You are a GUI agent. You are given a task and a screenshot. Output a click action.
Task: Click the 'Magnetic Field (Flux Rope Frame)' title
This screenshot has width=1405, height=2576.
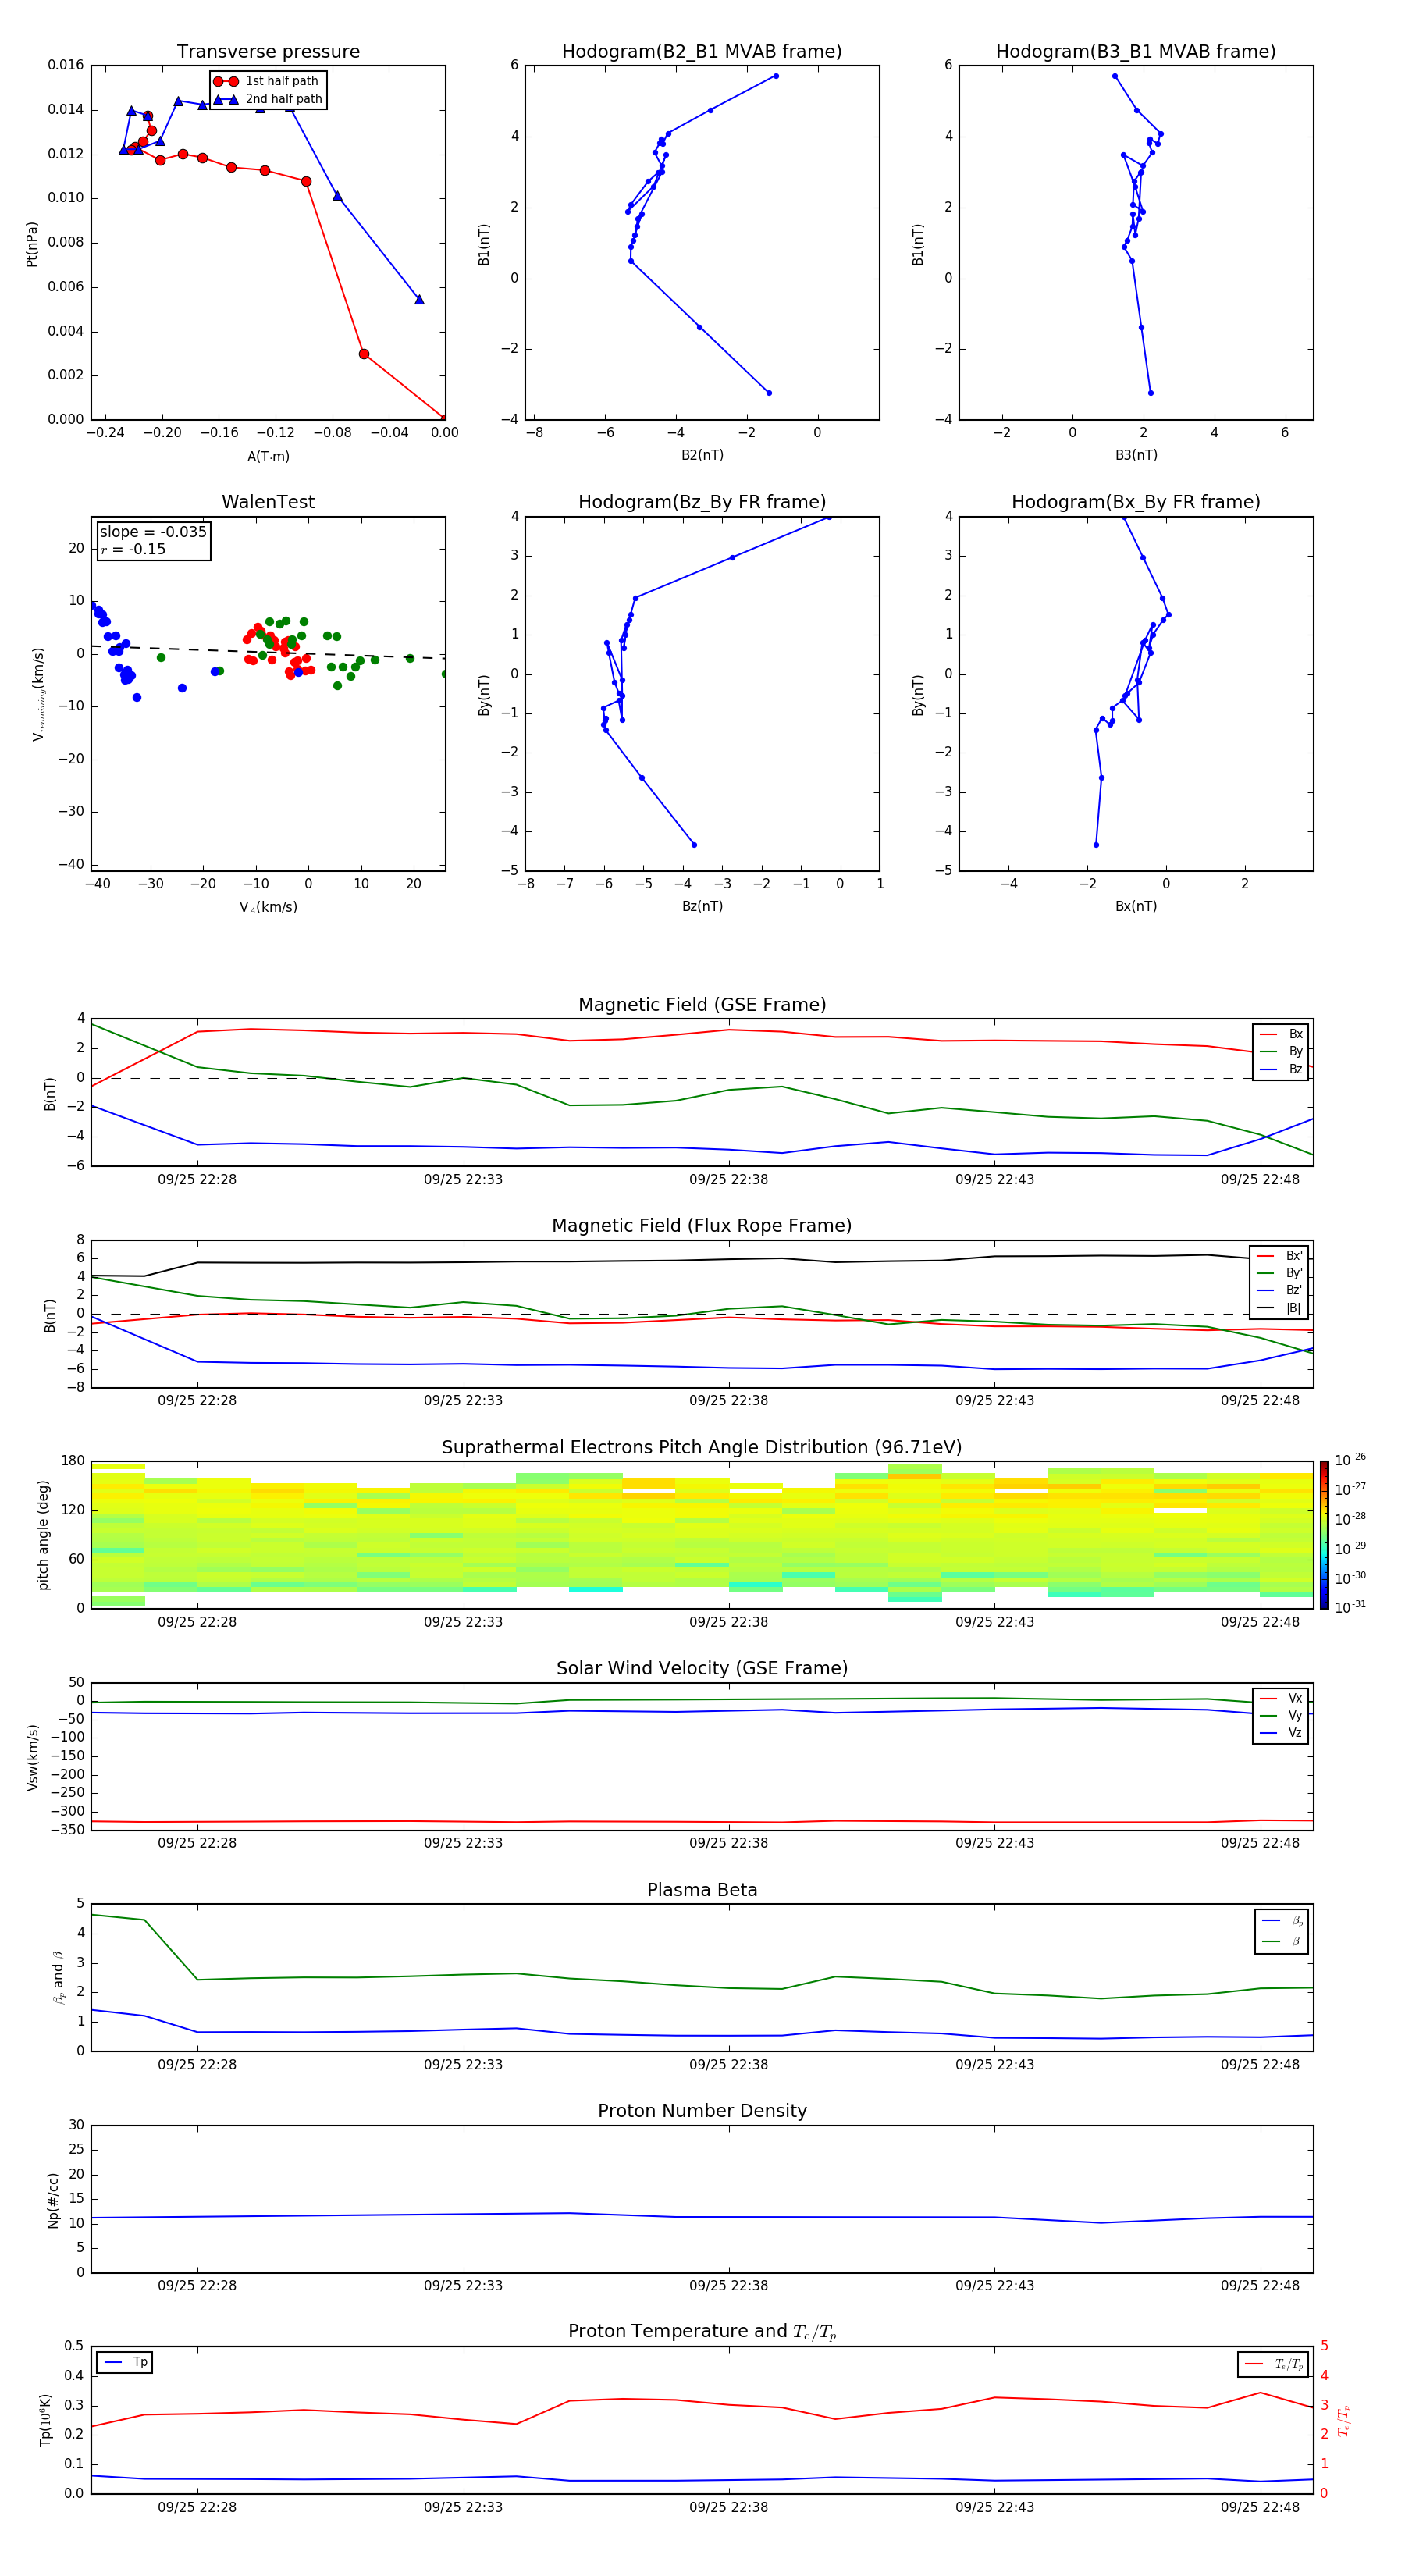(x=702, y=1226)
